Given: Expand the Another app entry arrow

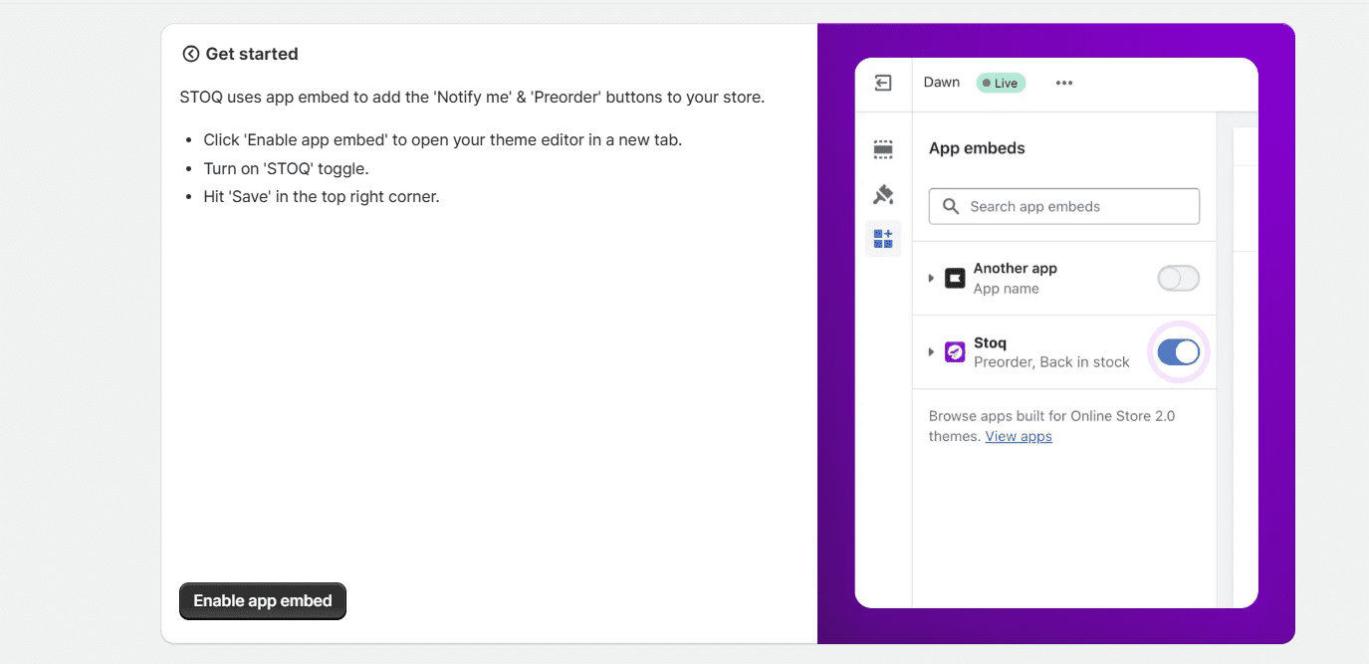Looking at the screenshot, I should coord(931,279).
